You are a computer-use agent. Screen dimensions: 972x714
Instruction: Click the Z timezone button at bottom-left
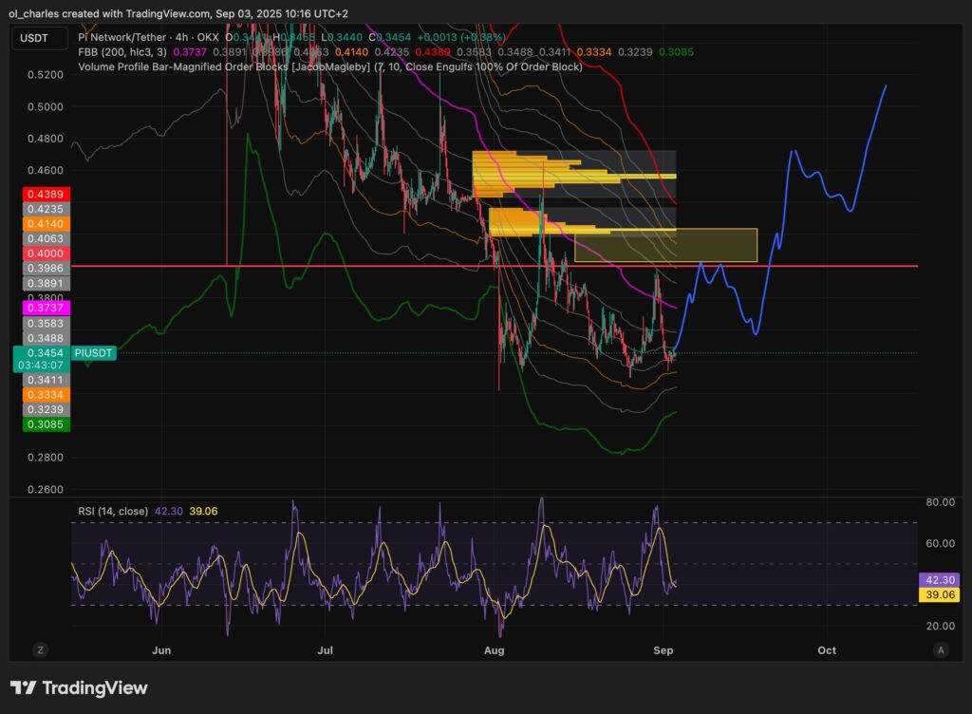coord(40,650)
